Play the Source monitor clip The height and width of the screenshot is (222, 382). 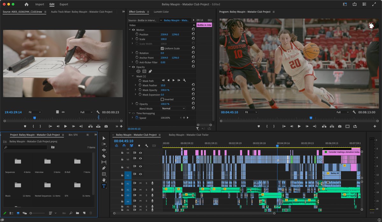[66, 126]
